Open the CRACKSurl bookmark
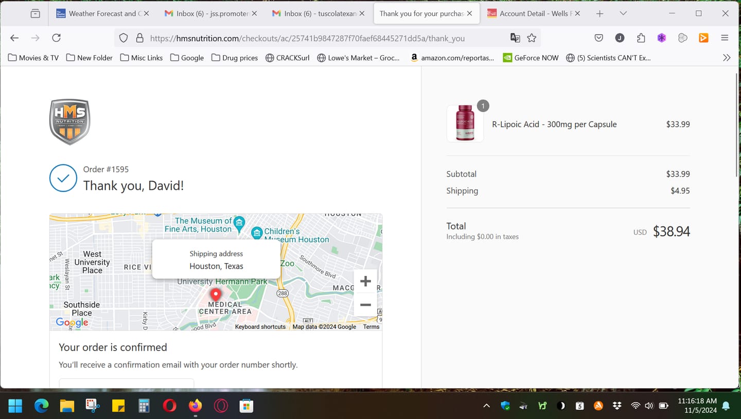The width and height of the screenshot is (741, 419). (288, 58)
